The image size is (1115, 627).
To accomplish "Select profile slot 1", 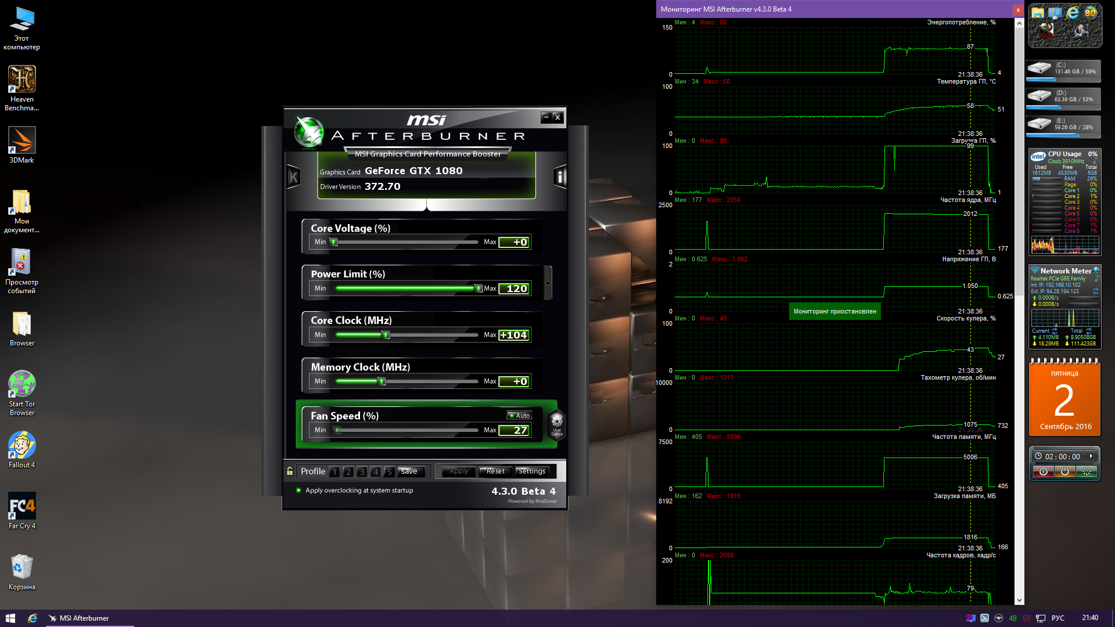I will pyautogui.click(x=334, y=471).
